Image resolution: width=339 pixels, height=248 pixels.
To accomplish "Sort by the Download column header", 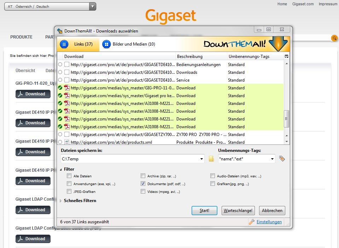I will 119,57.
